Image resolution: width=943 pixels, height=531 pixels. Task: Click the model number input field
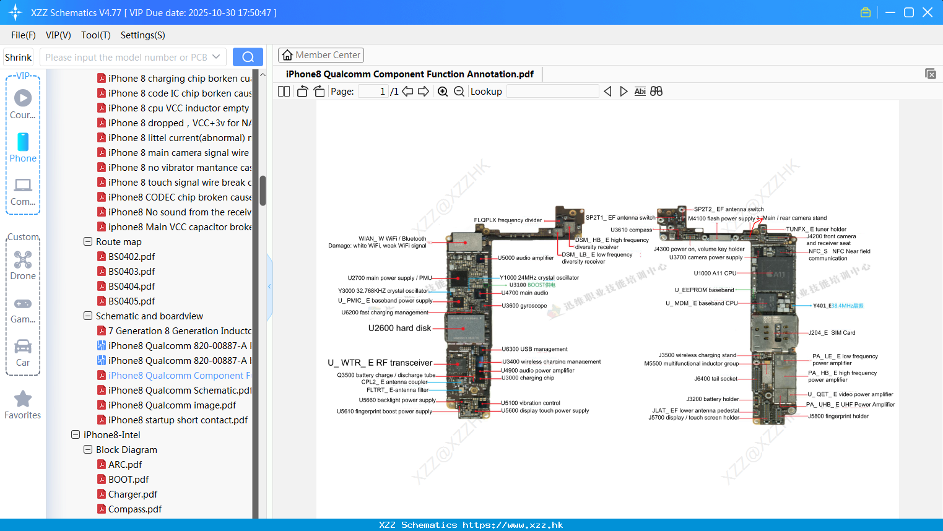(x=126, y=57)
